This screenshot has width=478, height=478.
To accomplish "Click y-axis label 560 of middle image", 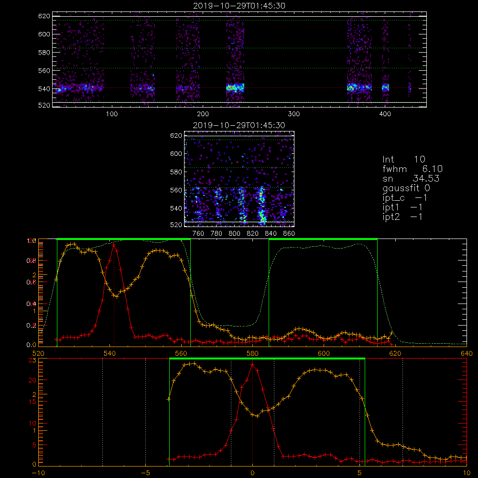I will (x=176, y=190).
